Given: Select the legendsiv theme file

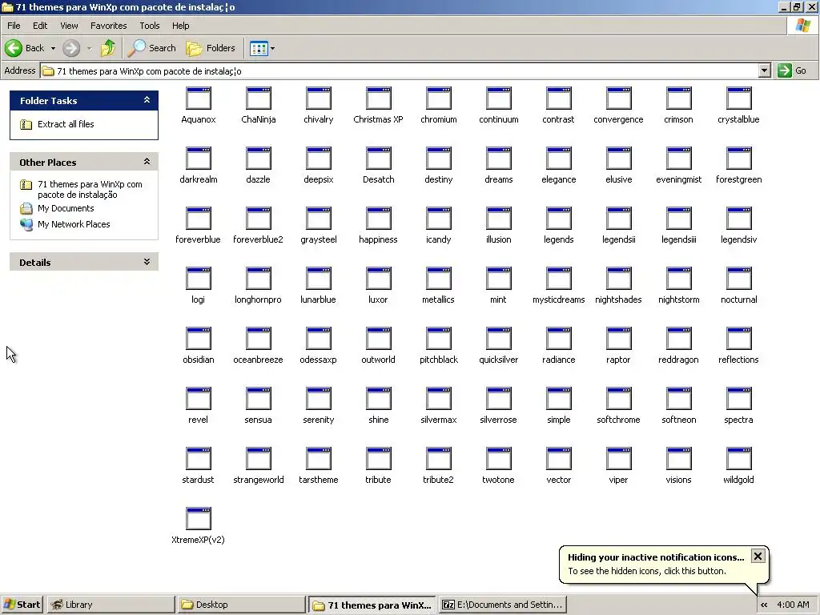Looking at the screenshot, I should point(738,226).
